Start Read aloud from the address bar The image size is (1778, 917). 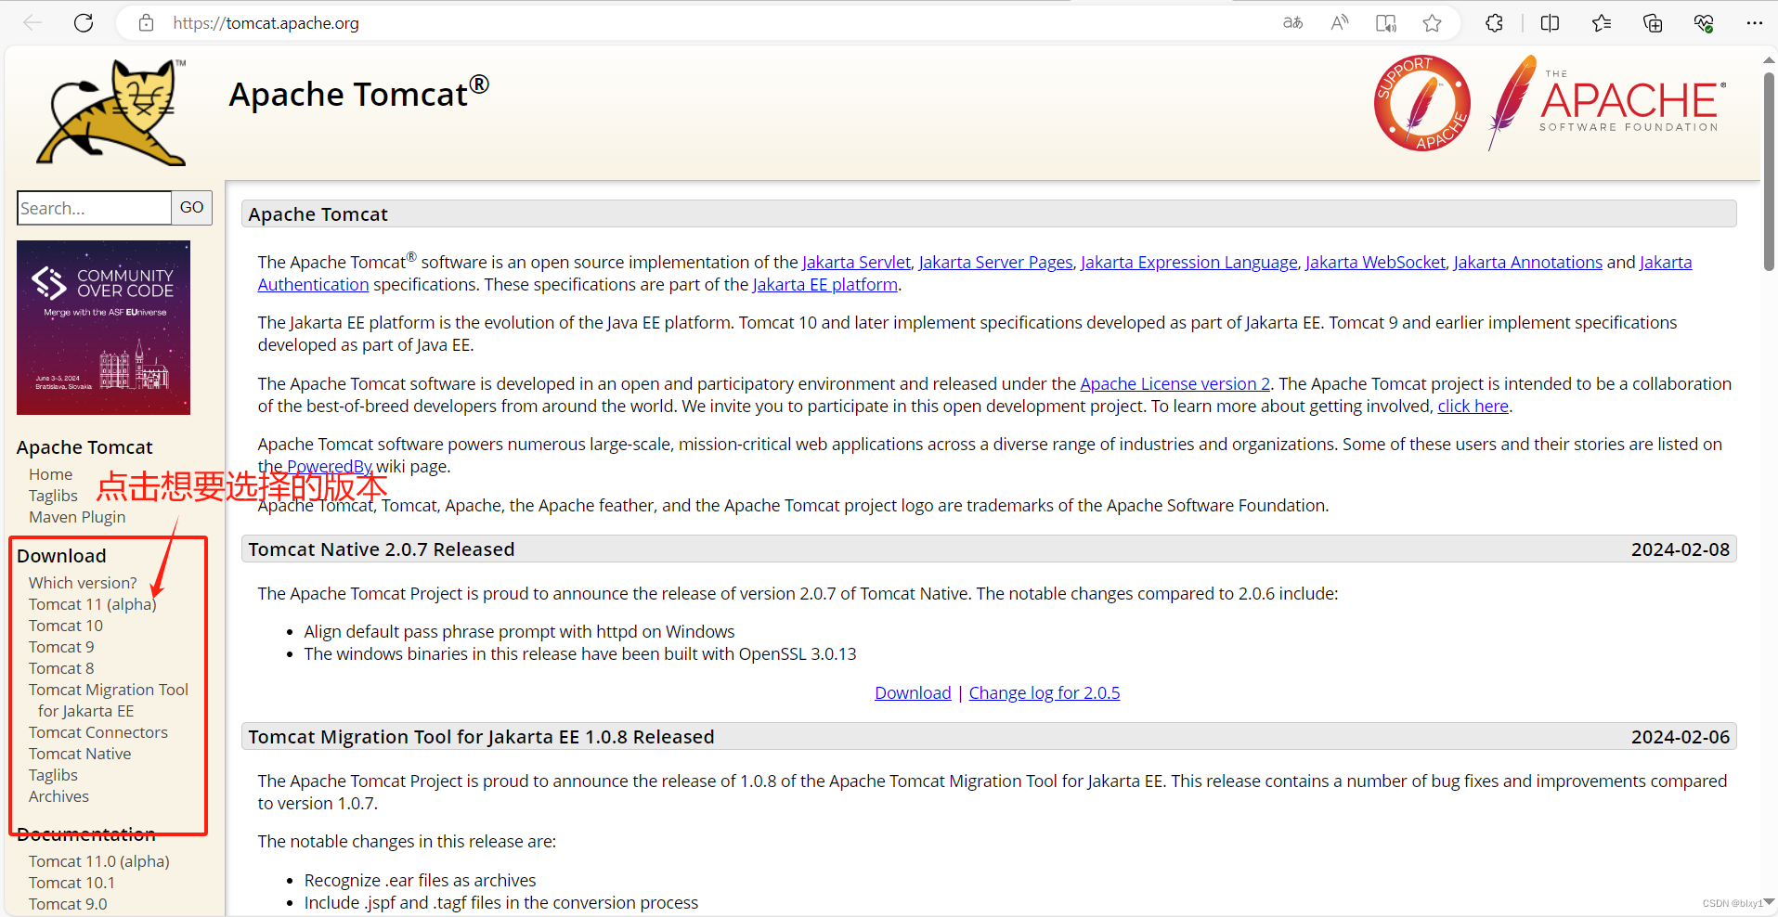[1339, 23]
